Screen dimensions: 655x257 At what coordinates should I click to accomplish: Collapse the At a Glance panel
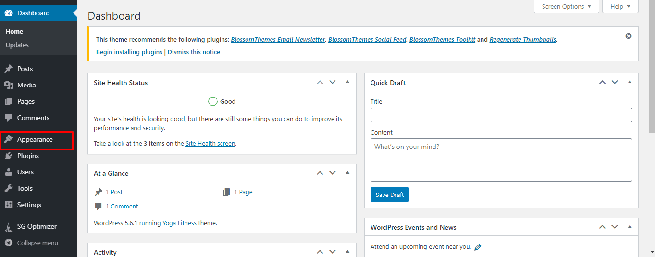click(x=347, y=173)
